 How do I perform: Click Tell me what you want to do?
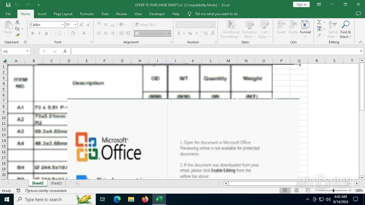[x=216, y=14]
